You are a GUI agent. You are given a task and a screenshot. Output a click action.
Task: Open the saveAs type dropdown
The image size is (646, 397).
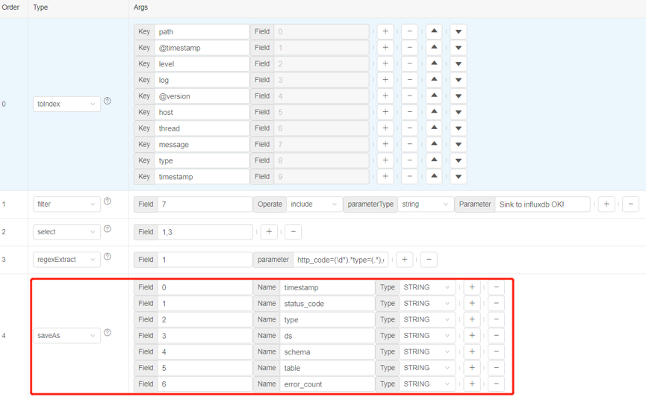[x=66, y=336]
